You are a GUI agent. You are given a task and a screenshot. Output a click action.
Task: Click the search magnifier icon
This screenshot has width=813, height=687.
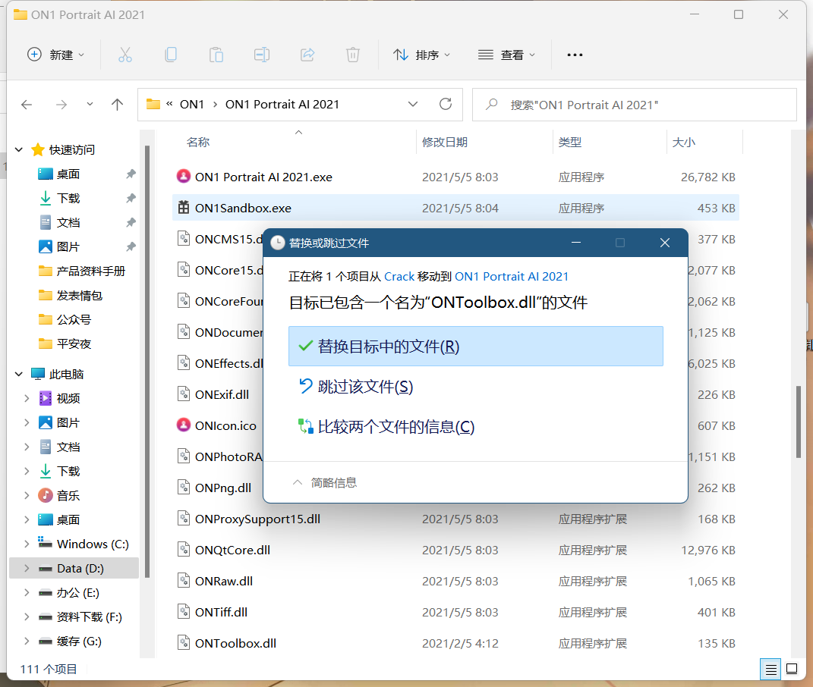(x=492, y=105)
